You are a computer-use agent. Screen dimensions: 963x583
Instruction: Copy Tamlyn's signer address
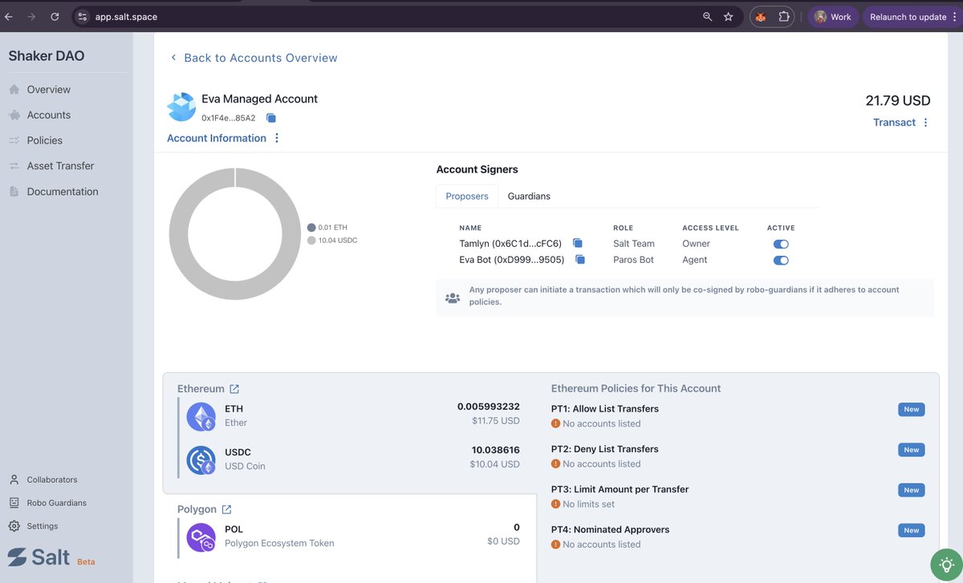577,243
